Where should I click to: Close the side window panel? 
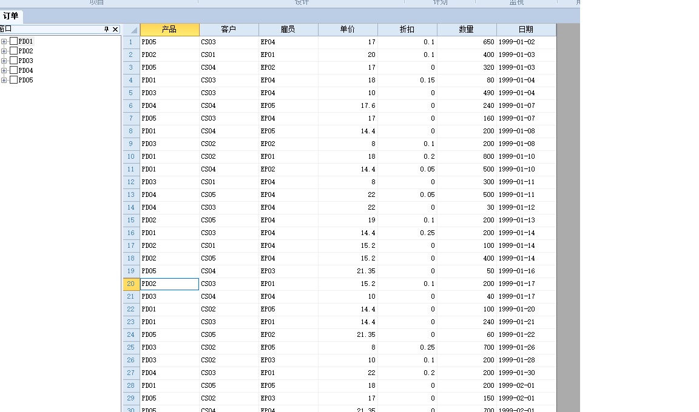(115, 29)
